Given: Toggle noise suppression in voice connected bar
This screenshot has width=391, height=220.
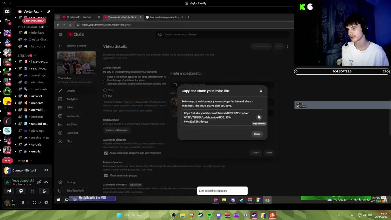Looking at the screenshot, I should [x=39, y=182].
